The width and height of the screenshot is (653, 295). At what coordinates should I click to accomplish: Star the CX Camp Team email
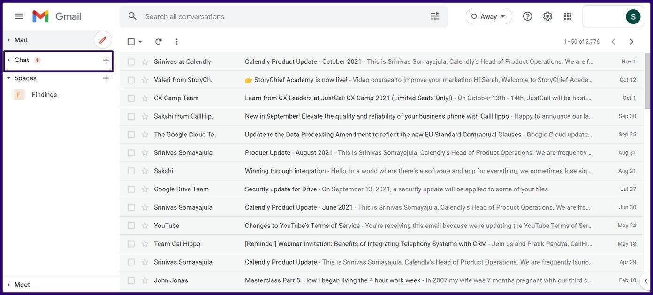point(145,98)
